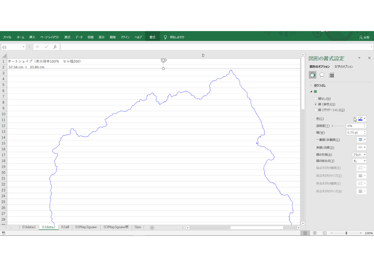Select the Fill & Line paint bucket icon
Image resolution: width=374 pixels, height=267 pixels.
point(312,75)
